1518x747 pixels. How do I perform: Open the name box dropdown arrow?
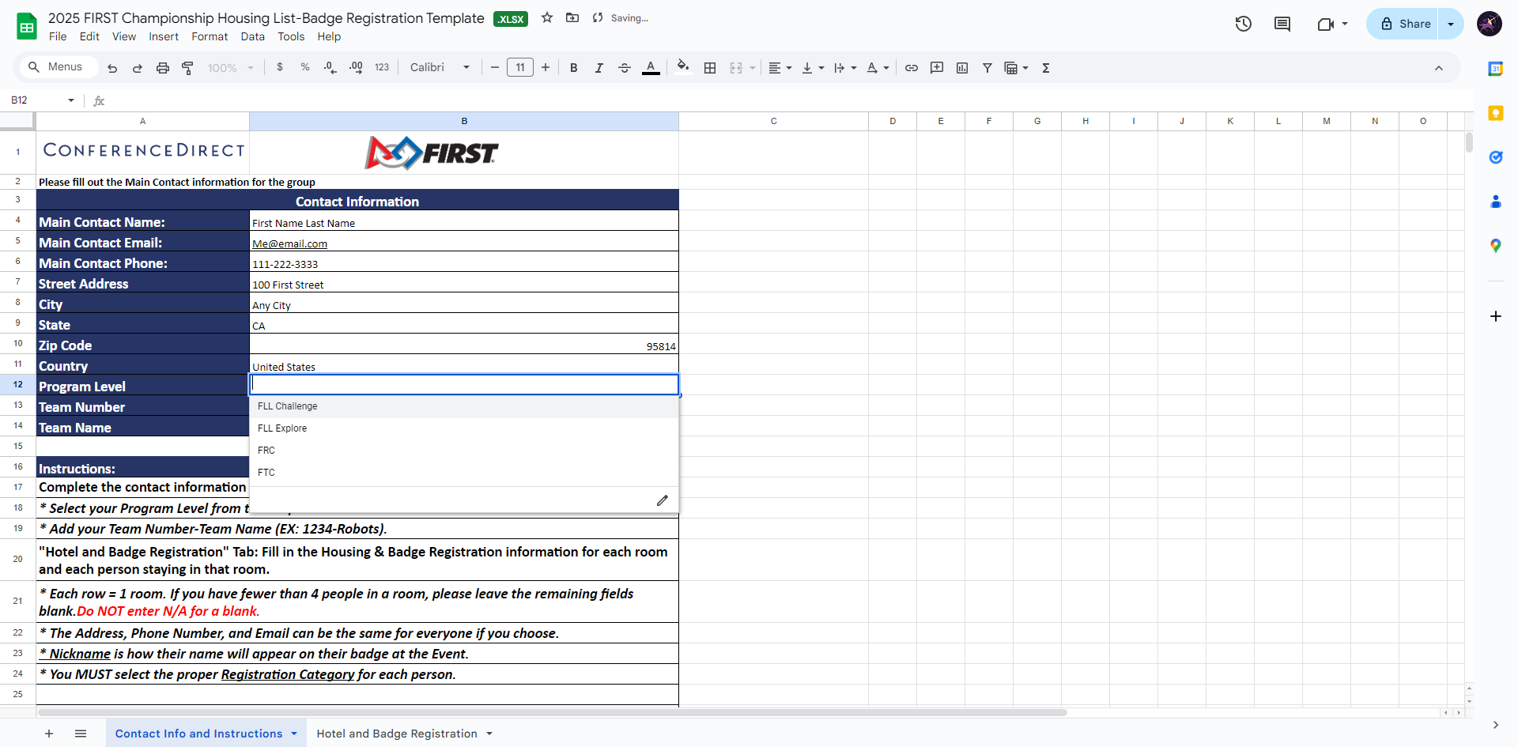[x=71, y=100]
